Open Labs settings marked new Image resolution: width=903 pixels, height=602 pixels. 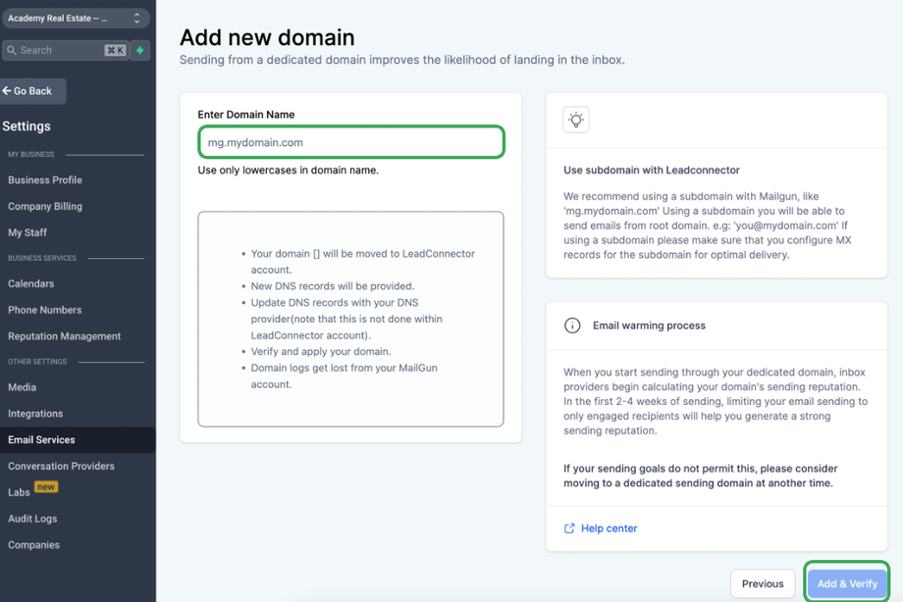pyautogui.click(x=20, y=492)
